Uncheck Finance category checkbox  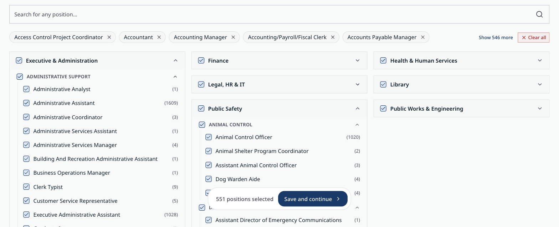click(x=201, y=60)
